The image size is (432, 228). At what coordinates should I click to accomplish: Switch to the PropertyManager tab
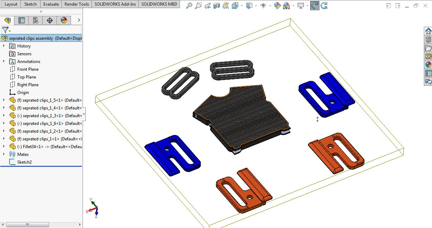click(22, 20)
